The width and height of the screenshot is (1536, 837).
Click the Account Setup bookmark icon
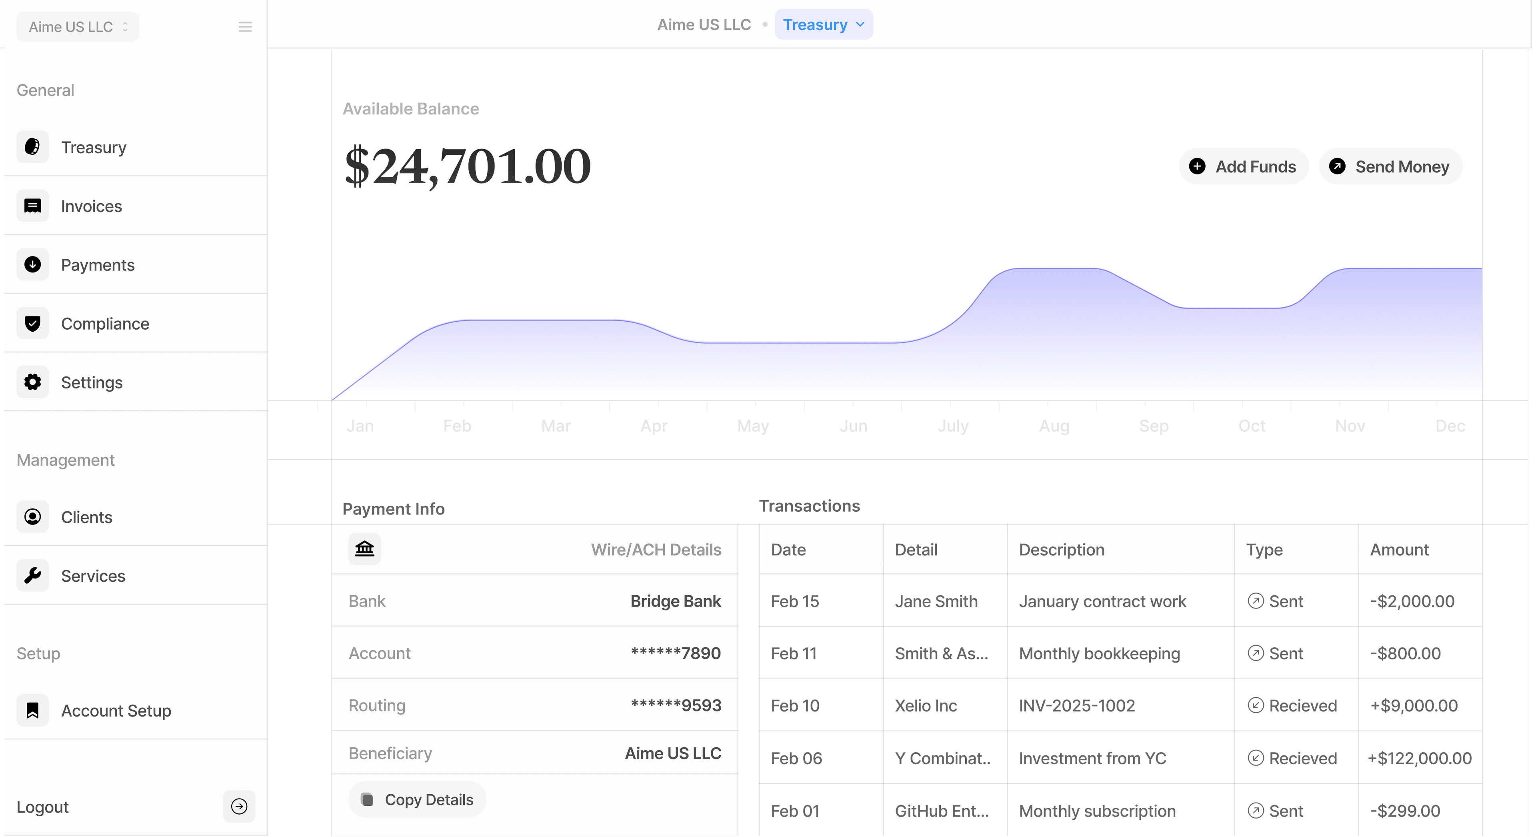pos(32,710)
